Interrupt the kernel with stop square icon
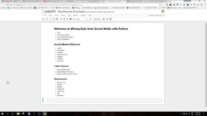This screenshot has width=207, height=116. [x=71, y=19]
